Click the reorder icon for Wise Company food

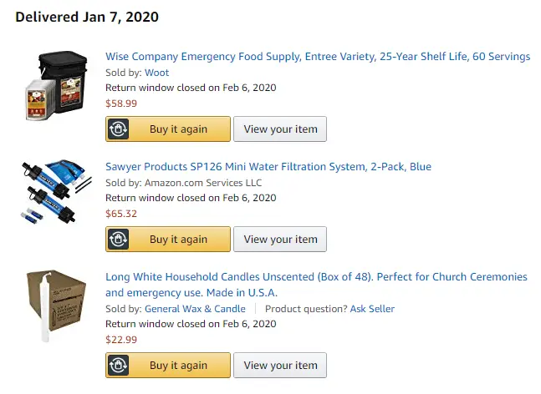(120, 129)
